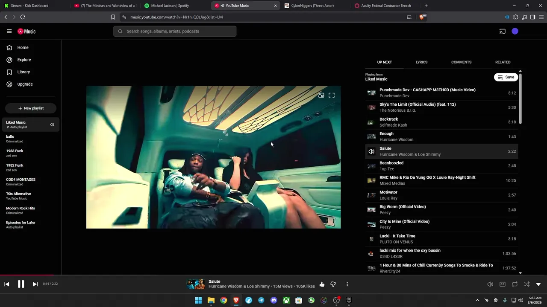Click the queue scroll down arrow
The width and height of the screenshot is (547, 307).
520,273
